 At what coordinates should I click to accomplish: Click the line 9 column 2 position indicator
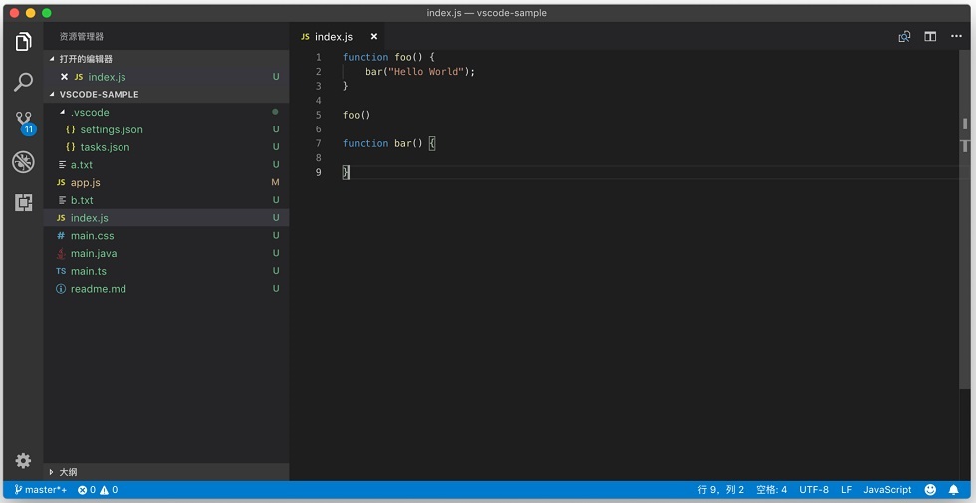[x=721, y=490]
